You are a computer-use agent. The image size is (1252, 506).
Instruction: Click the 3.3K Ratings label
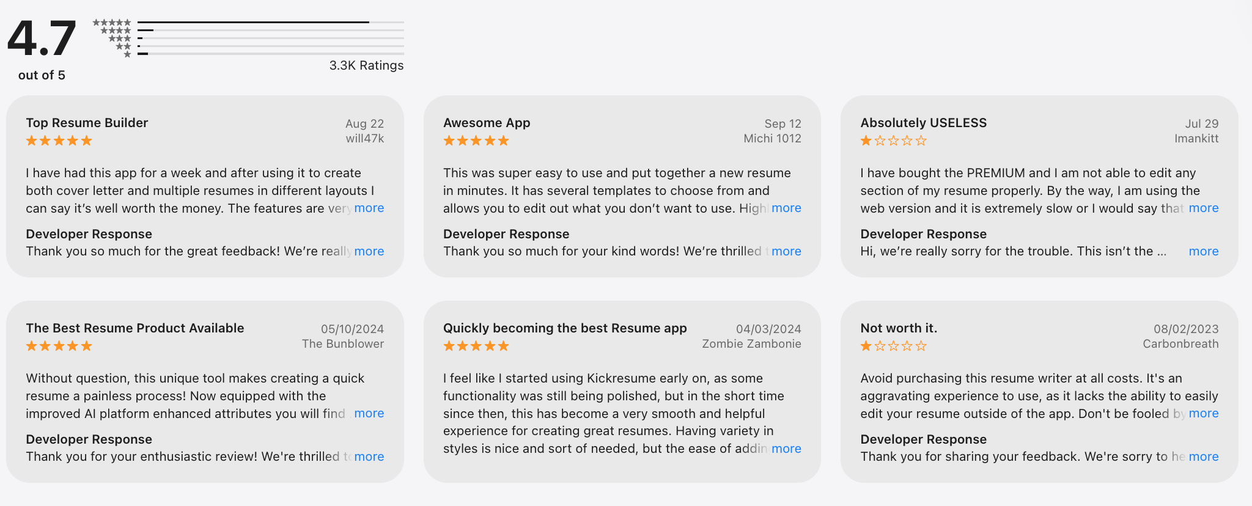coord(365,65)
